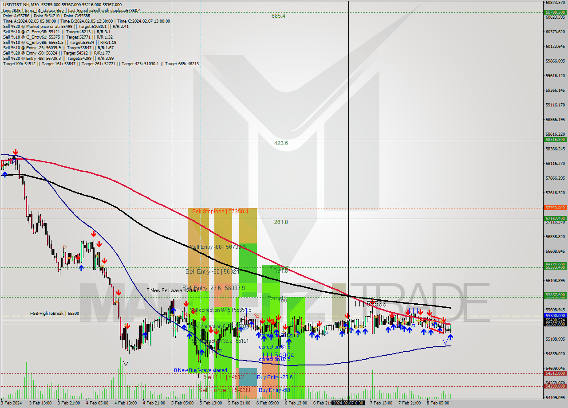Click the 'FSB-HighToBreak | 55500' label
This screenshot has height=408, width=568.
pyautogui.click(x=55, y=314)
